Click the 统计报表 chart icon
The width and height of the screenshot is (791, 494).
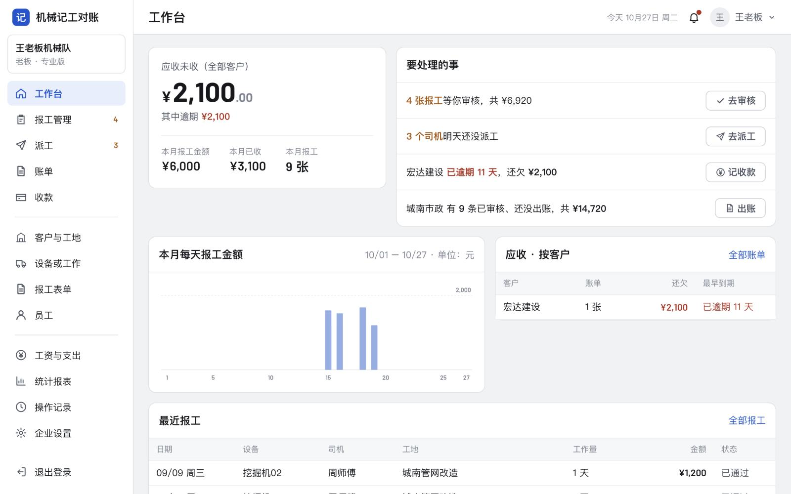coord(21,381)
